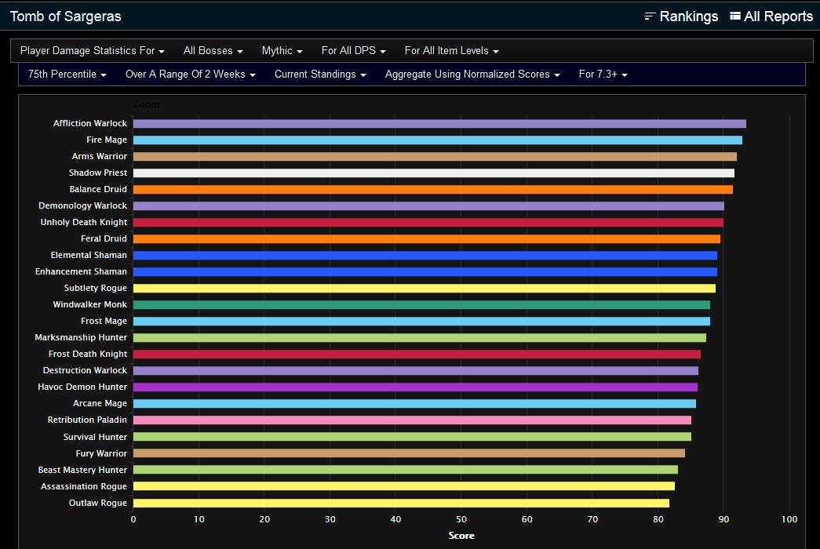820x549 pixels.
Task: Select the Survival Hunter bar
Action: click(412, 437)
